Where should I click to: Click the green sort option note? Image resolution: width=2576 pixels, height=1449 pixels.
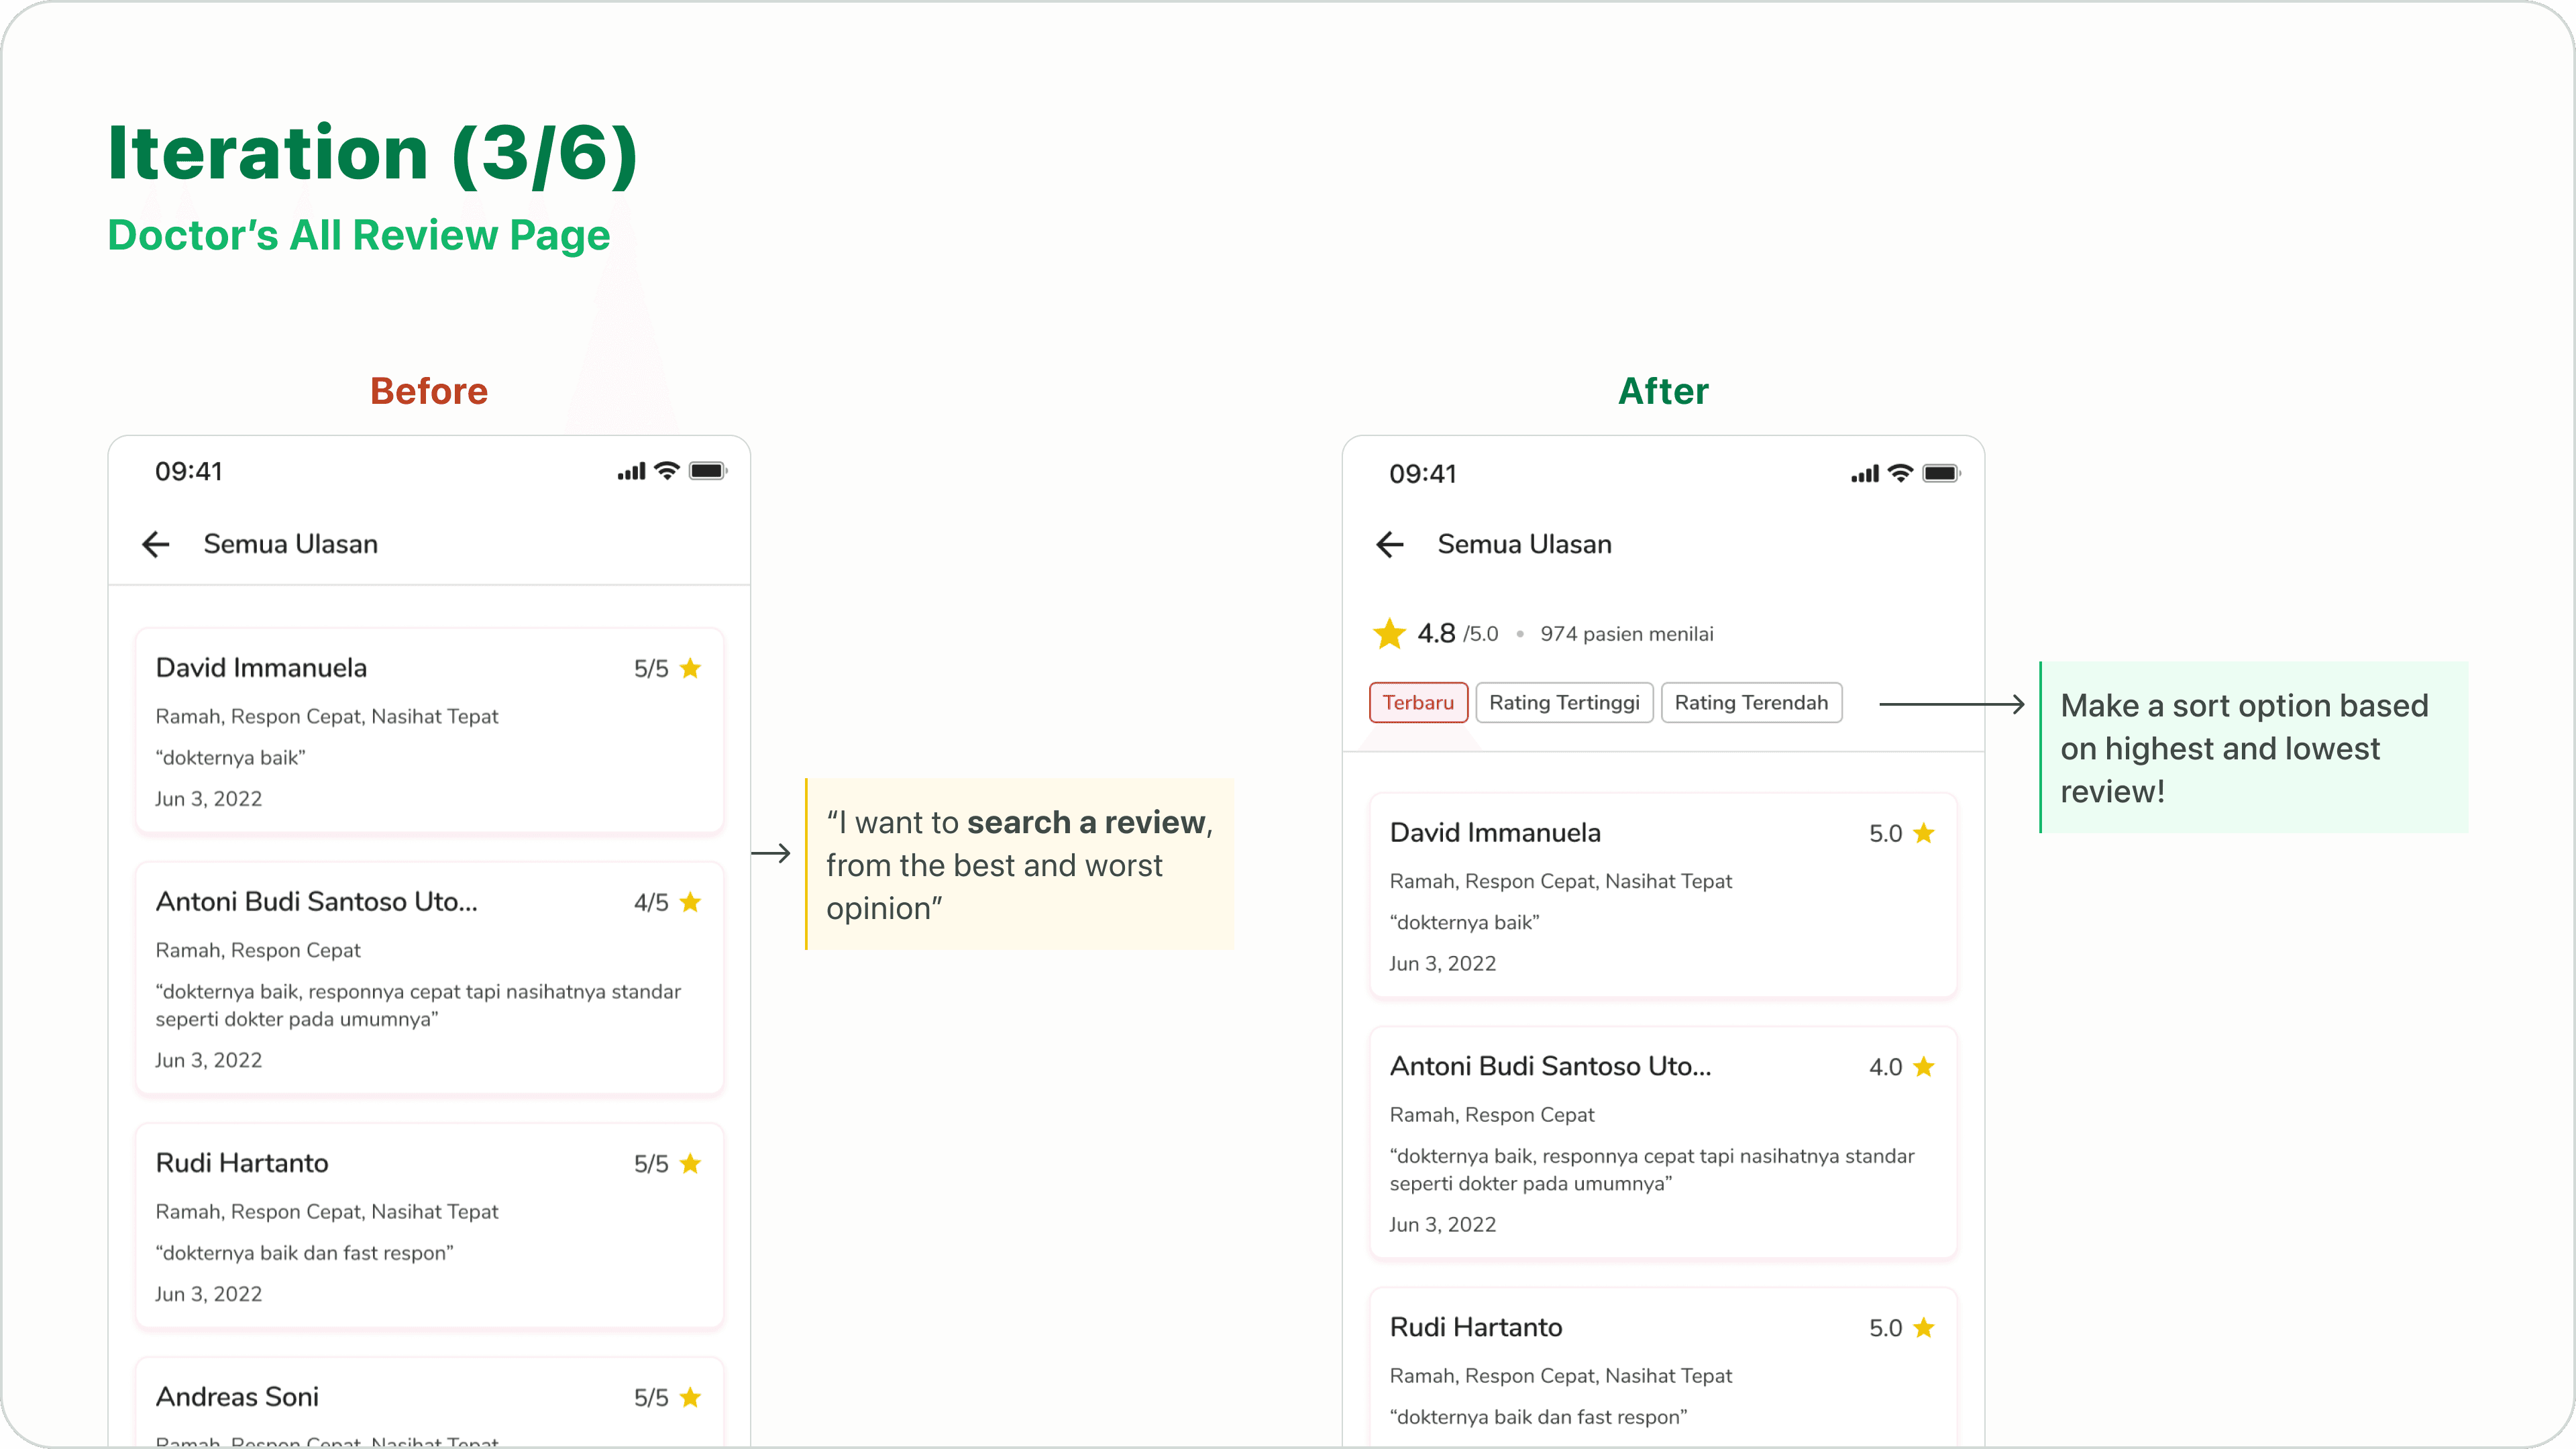2253,747
